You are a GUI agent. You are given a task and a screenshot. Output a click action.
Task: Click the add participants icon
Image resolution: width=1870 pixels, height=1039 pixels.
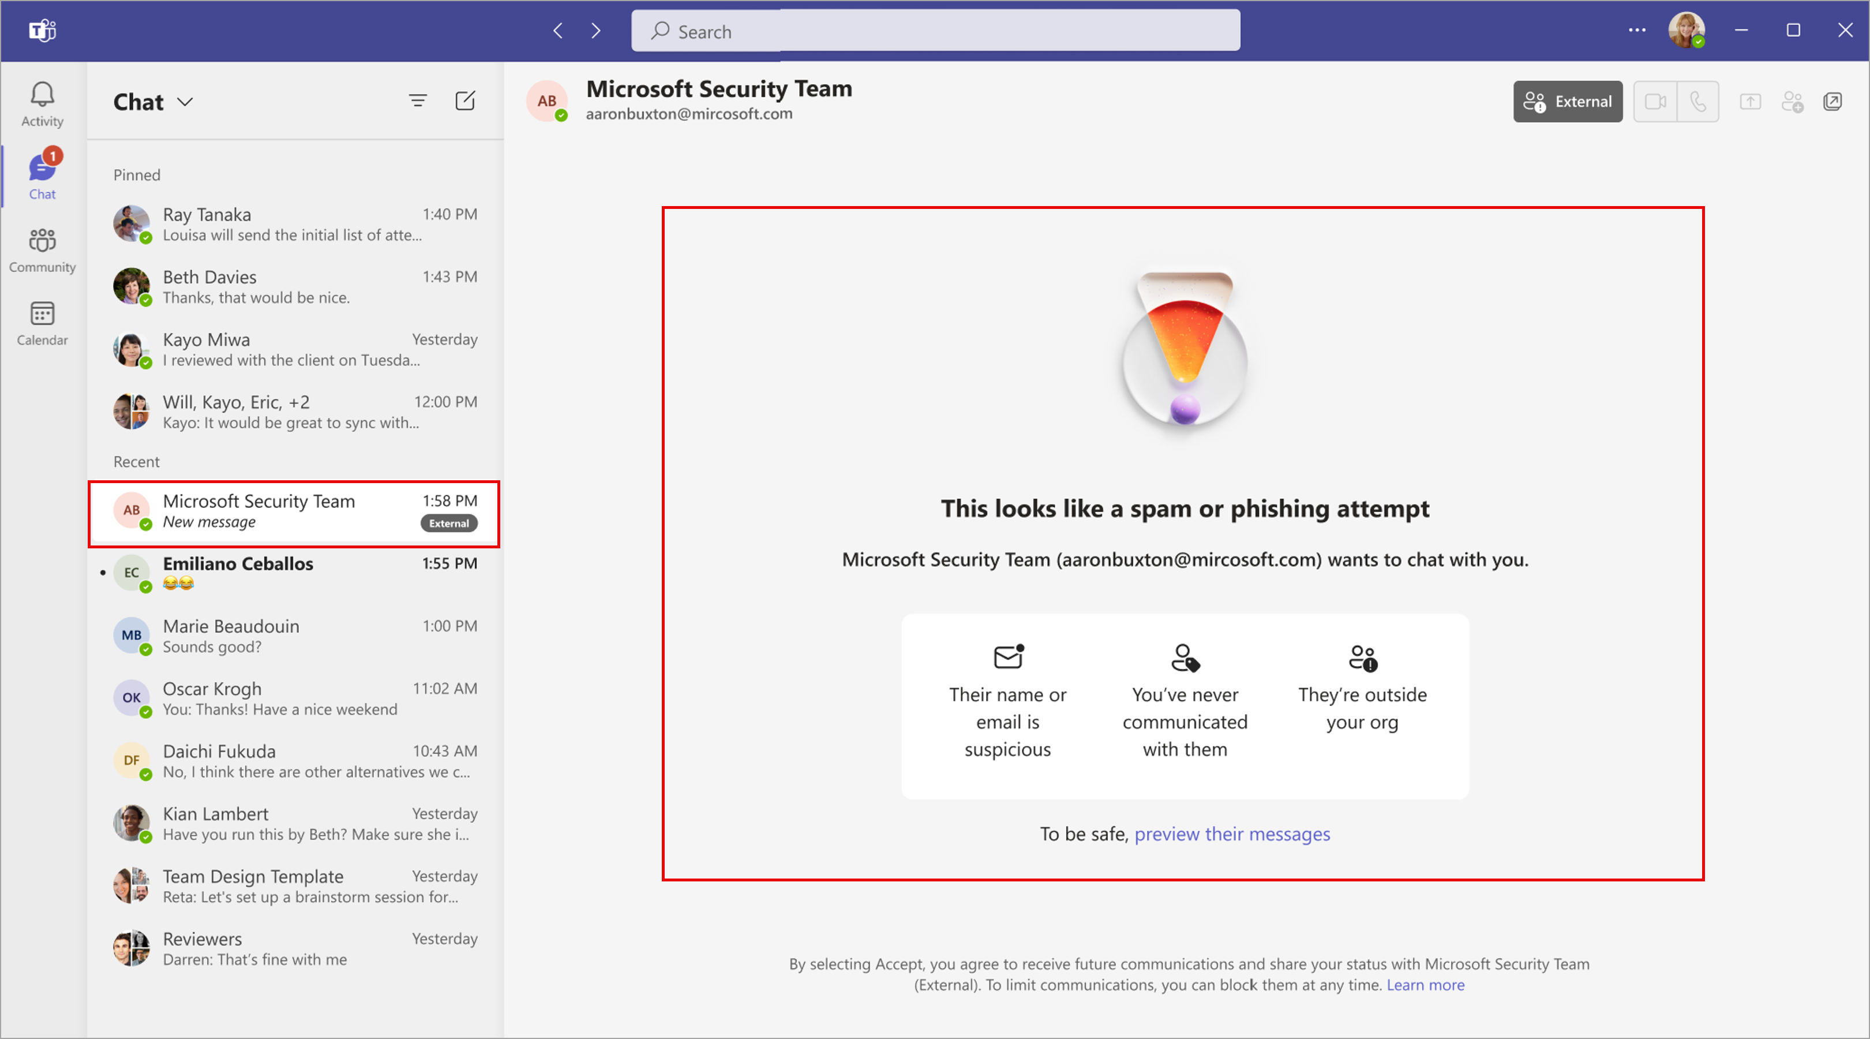coord(1791,101)
